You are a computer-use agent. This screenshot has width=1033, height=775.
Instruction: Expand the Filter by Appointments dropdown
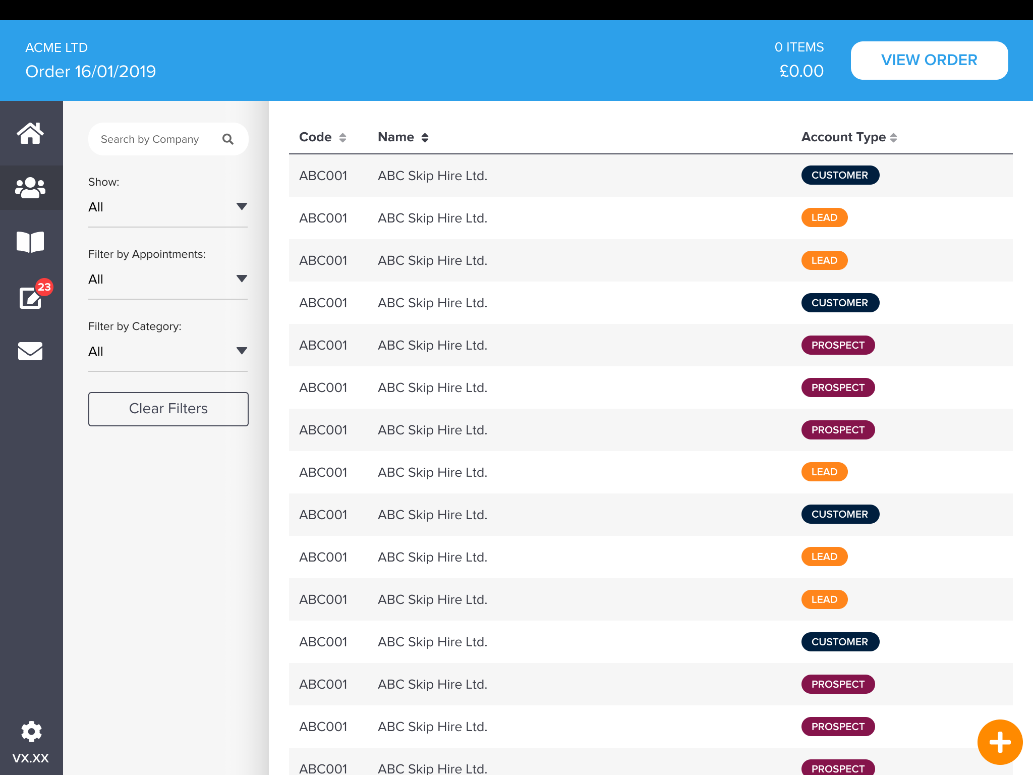pyautogui.click(x=168, y=279)
